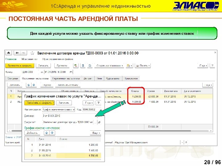Open the calendar picker next to document date

coord(71,72)
